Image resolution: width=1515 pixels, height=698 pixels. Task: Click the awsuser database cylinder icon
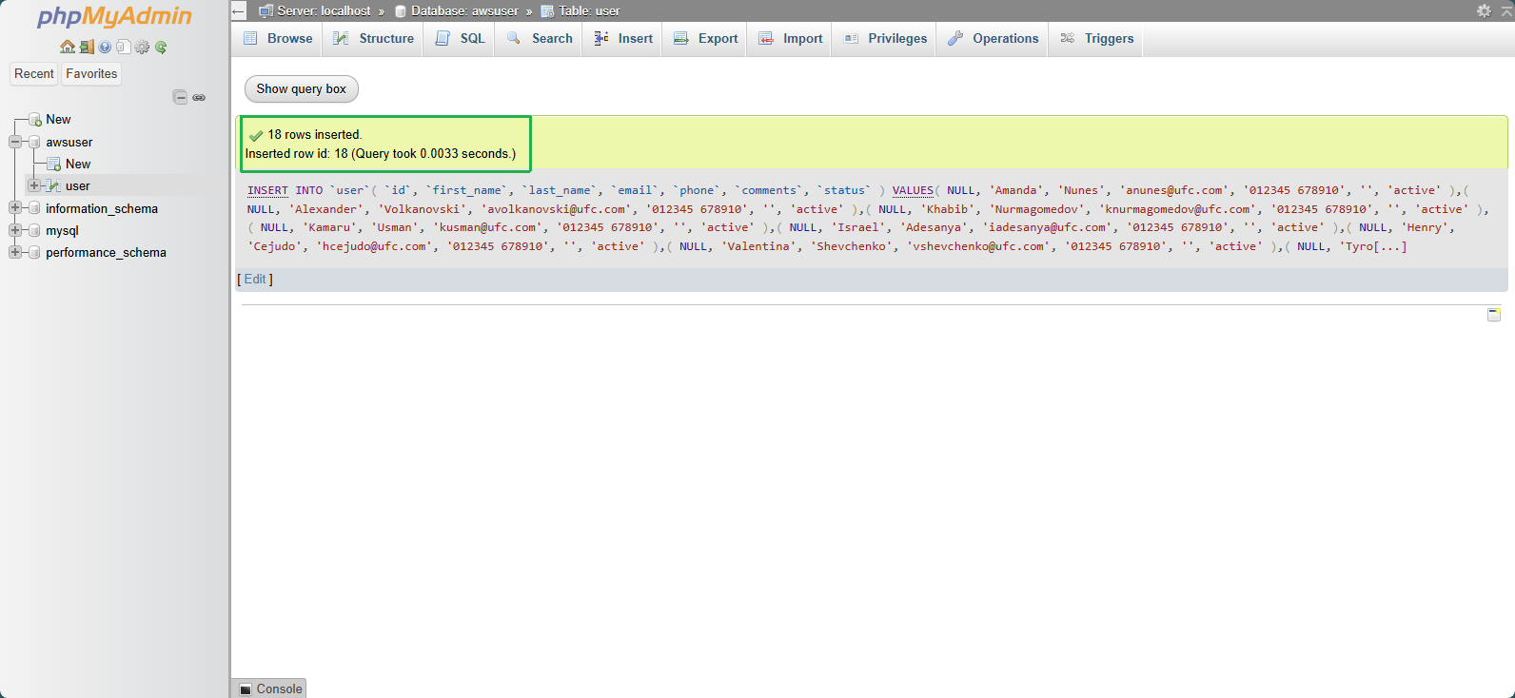34,142
